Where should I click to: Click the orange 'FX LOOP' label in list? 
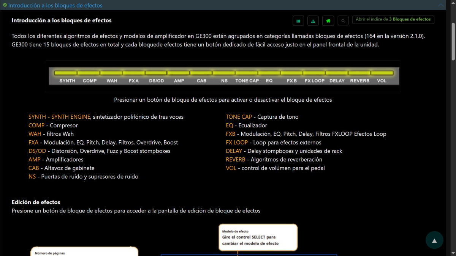(237, 143)
